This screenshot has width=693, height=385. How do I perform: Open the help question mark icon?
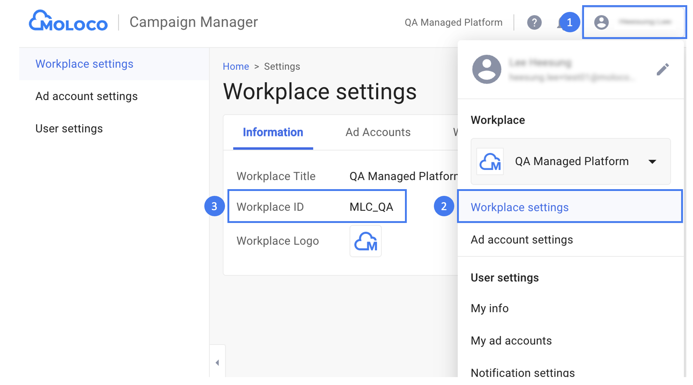click(534, 22)
